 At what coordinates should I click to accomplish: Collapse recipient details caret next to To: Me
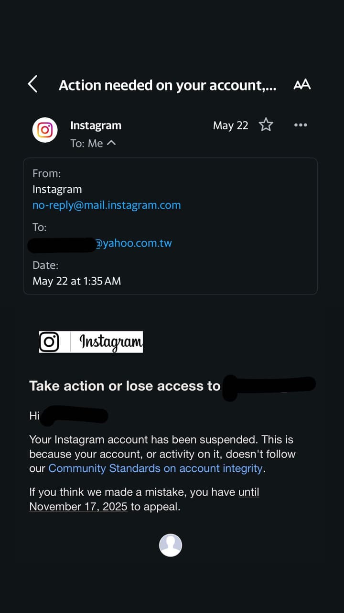[x=111, y=143]
